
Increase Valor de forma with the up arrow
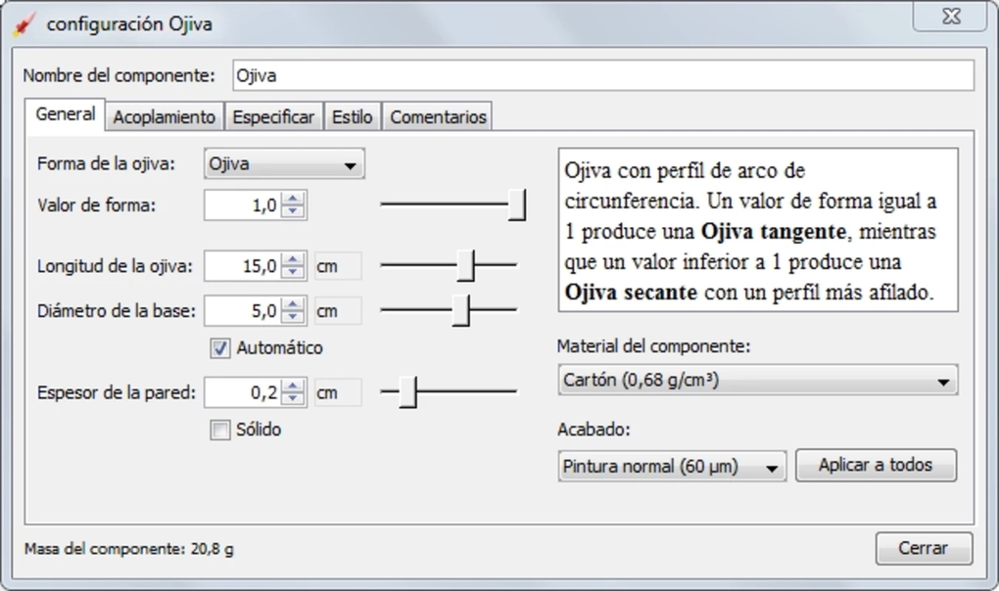pos(293,199)
